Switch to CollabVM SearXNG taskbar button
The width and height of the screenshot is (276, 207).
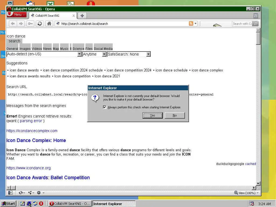click(70, 204)
